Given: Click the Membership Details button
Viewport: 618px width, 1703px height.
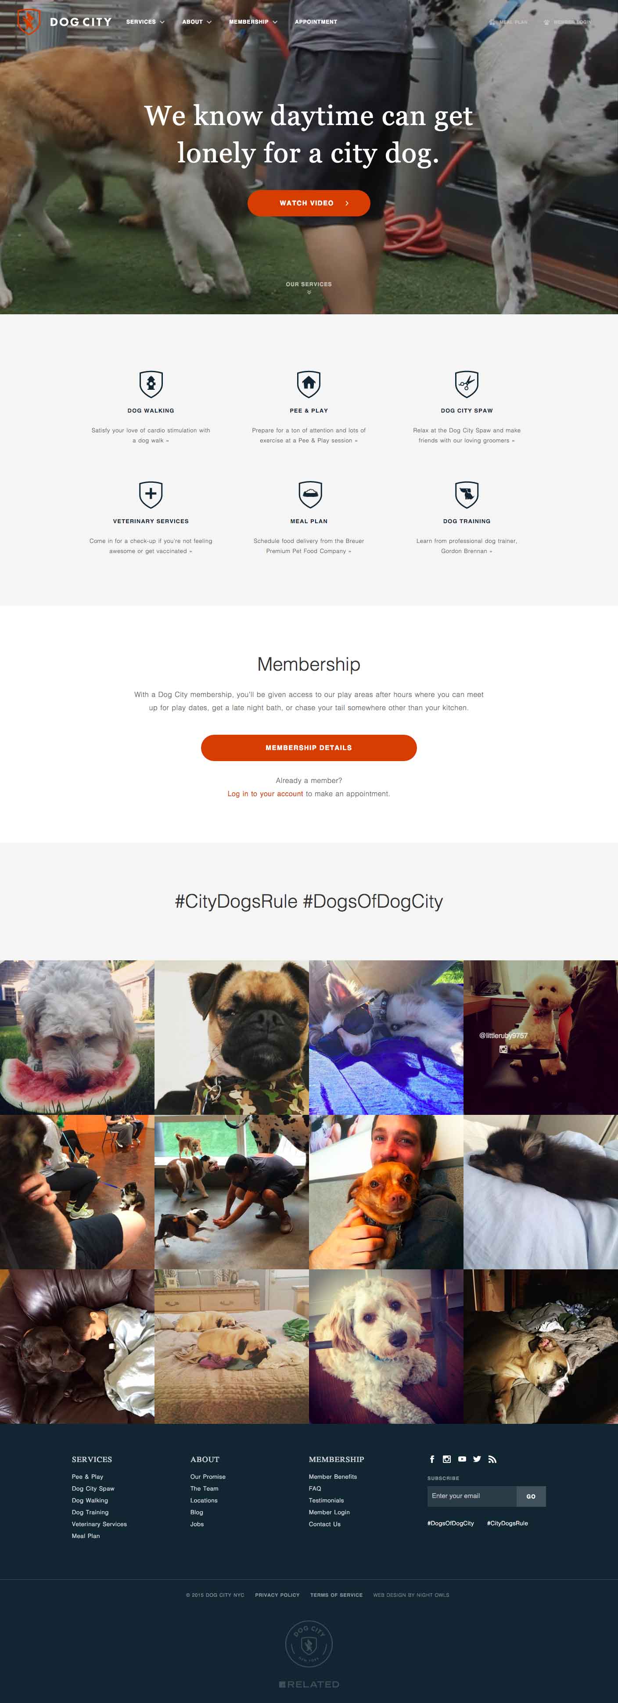Looking at the screenshot, I should point(309,748).
